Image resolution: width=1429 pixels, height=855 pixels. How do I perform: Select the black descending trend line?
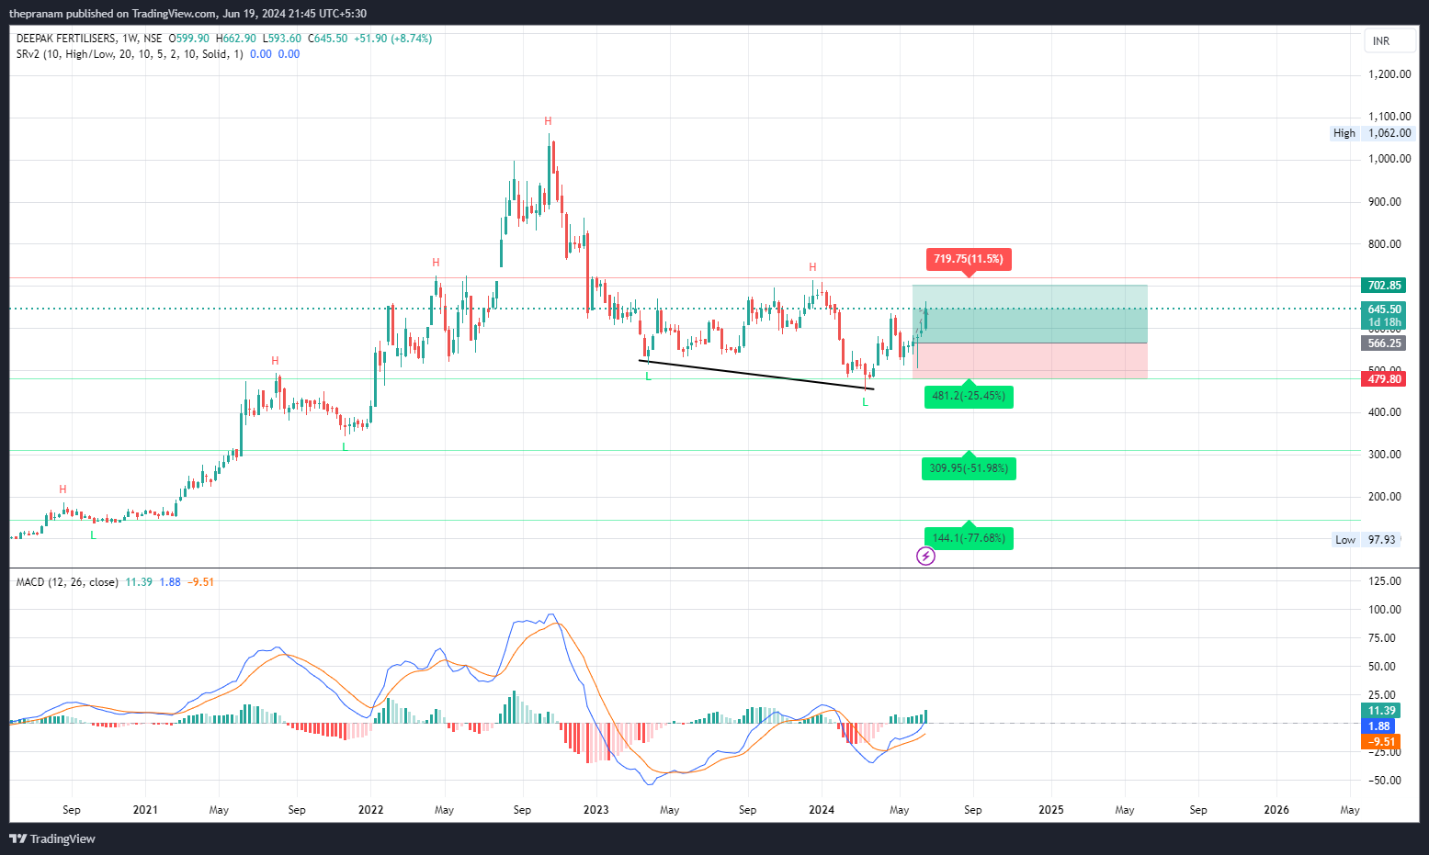(x=756, y=375)
